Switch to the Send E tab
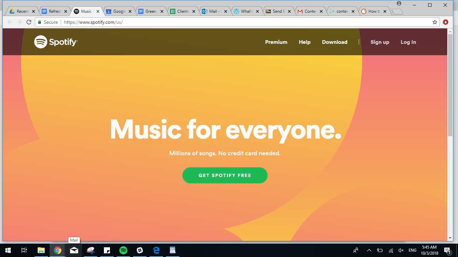 click(279, 11)
